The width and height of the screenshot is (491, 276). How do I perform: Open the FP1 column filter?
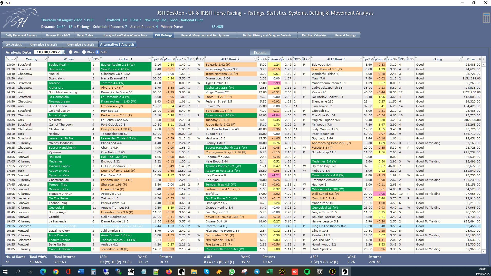(194, 59)
